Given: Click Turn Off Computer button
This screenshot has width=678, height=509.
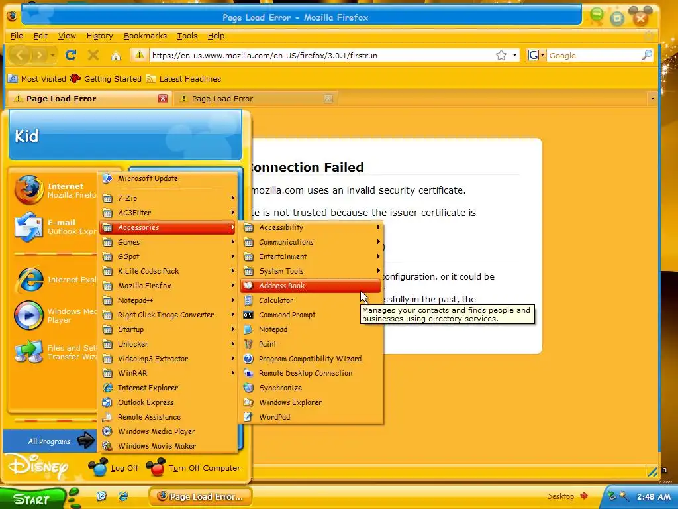Looking at the screenshot, I should coord(193,468).
